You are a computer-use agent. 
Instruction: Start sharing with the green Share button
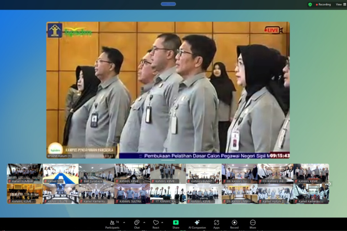(176, 224)
